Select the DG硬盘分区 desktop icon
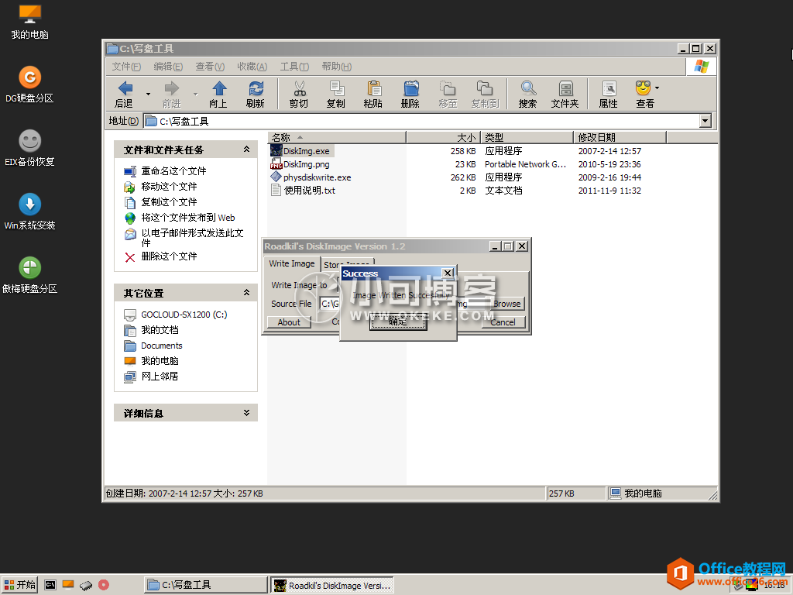This screenshot has width=793, height=595. click(x=30, y=84)
